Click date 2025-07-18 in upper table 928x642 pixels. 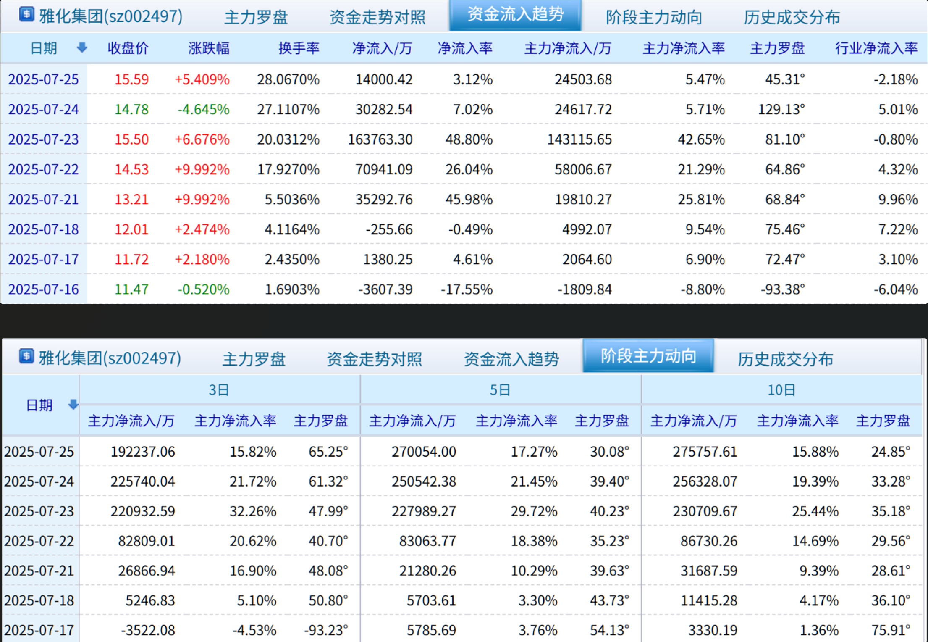[x=43, y=229]
